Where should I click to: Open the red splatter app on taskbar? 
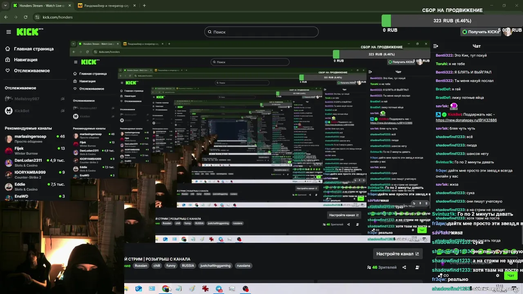(x=205, y=289)
